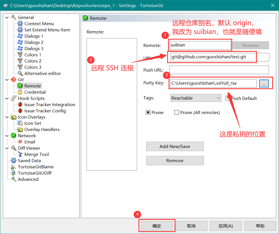
Task: Click the Icon Set tree icon
Action: tap(20, 123)
